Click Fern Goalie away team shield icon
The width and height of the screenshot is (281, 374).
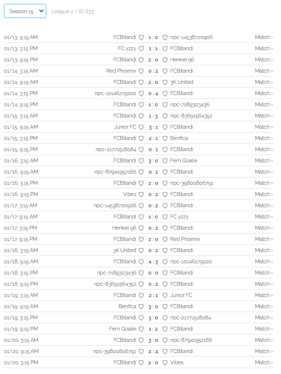click(165, 161)
